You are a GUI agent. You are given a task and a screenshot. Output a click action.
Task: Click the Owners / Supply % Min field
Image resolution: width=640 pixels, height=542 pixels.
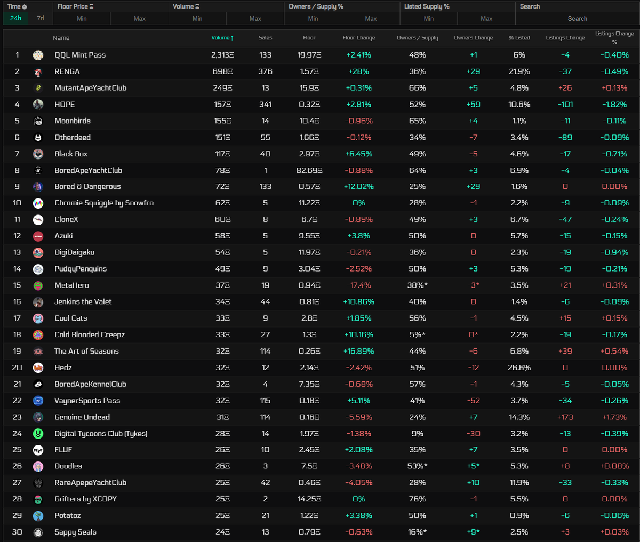tap(313, 19)
